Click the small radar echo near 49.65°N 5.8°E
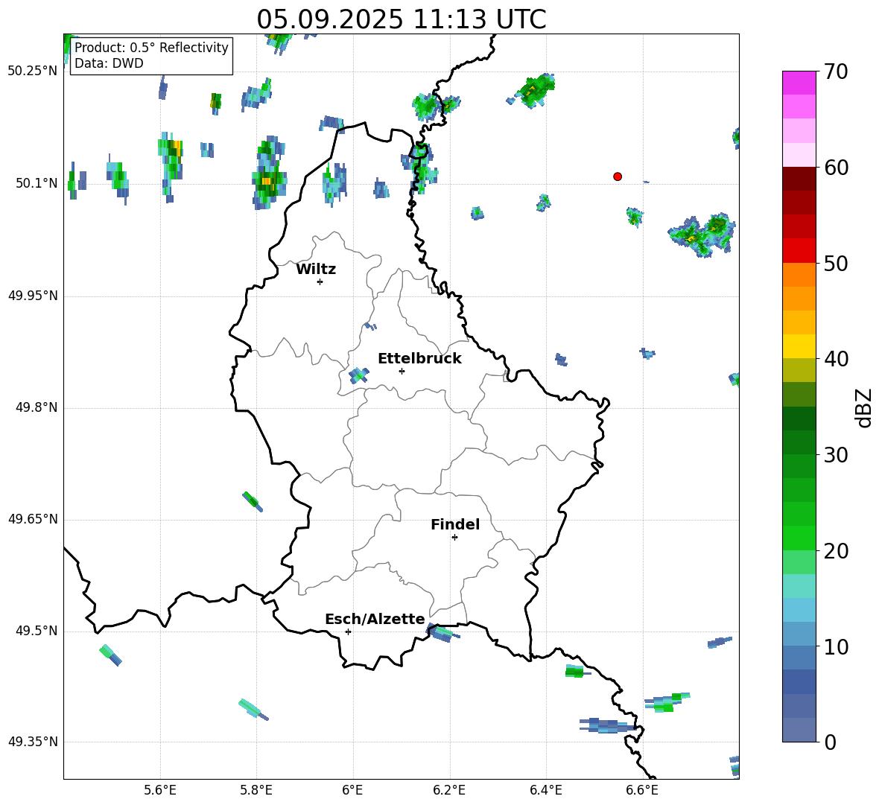 252,500
